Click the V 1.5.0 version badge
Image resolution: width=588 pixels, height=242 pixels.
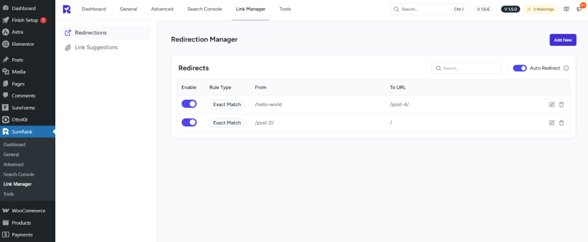click(510, 9)
